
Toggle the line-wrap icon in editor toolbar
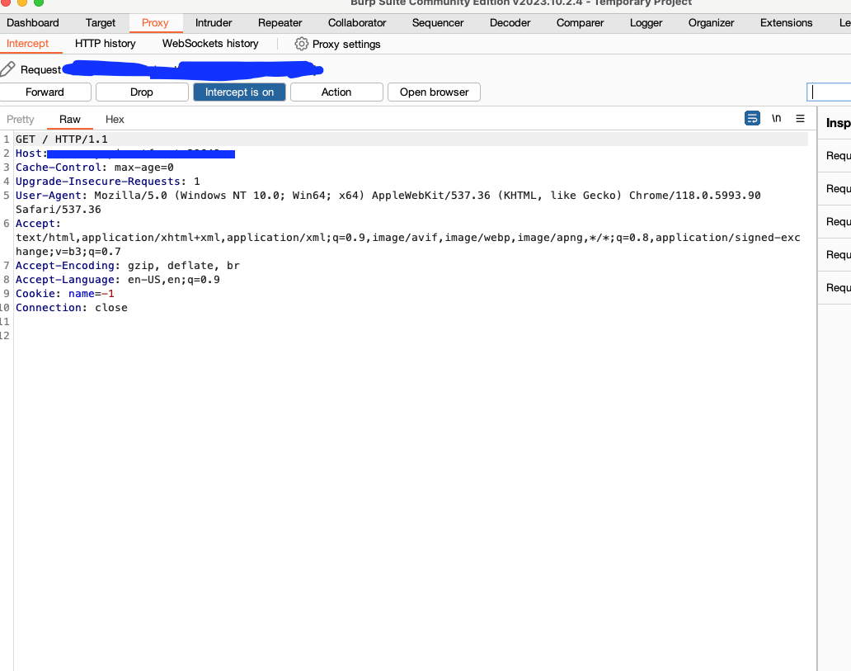coord(752,118)
